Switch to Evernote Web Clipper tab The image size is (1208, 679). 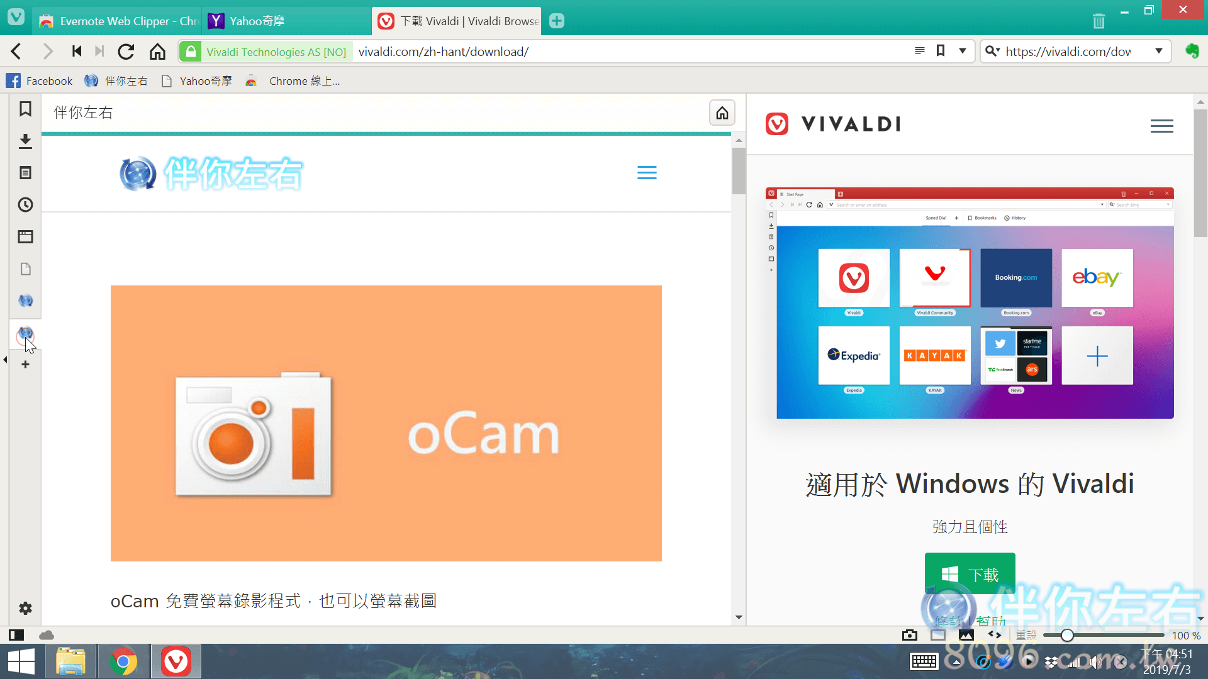117,21
